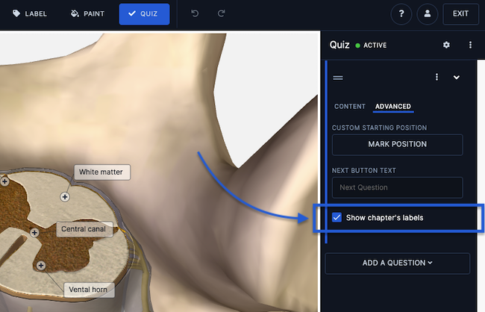Select the Vental horn plus marker

pyautogui.click(x=41, y=266)
